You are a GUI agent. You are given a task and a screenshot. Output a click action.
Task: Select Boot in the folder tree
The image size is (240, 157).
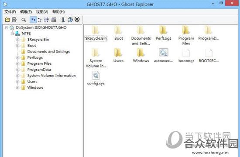coord(31,46)
